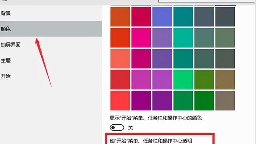This screenshot has height=144, width=256.
Task: Turn on the 显示开始菜单任务栏颜色 switch
Action: click(x=117, y=128)
